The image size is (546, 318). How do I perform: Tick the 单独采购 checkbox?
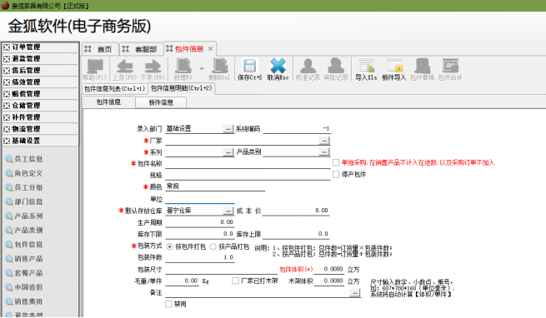(336, 162)
